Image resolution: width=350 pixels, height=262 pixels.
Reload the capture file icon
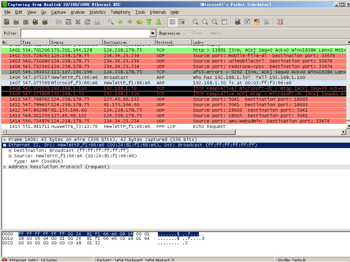pos(87,22)
